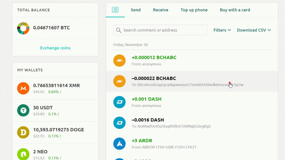
Task: Click the total balance donut chart
Action: [x=23, y=28]
